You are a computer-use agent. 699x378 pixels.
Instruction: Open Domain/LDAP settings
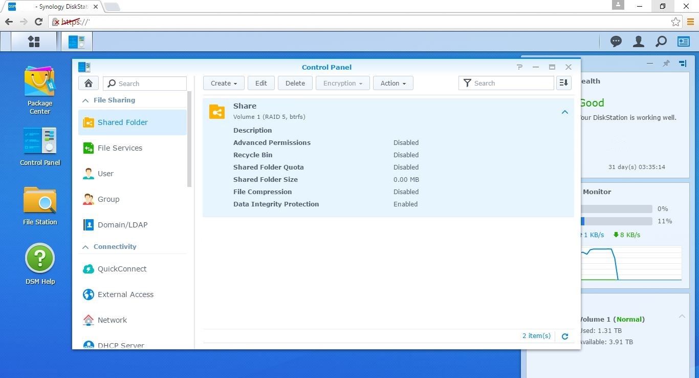133,225
